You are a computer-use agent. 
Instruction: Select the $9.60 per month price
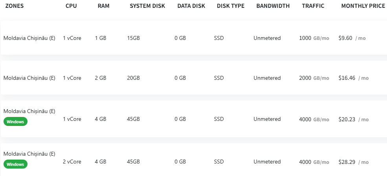pos(345,38)
